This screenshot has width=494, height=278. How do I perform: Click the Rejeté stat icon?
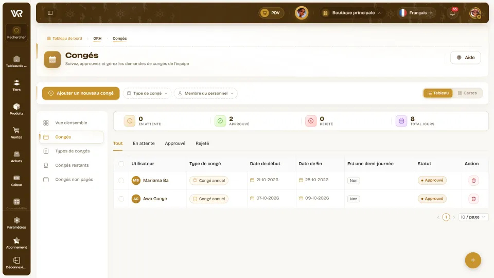(x=311, y=120)
